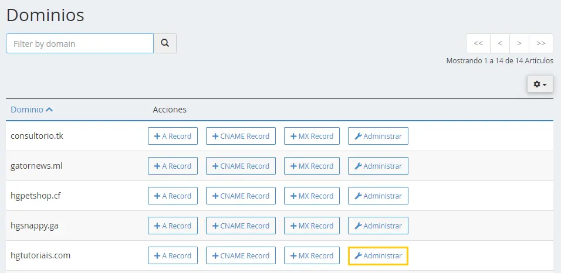Add A Record for gatornews.ml

click(x=173, y=166)
